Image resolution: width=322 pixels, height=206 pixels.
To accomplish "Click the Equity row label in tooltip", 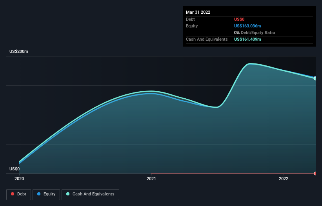I will [192, 26].
